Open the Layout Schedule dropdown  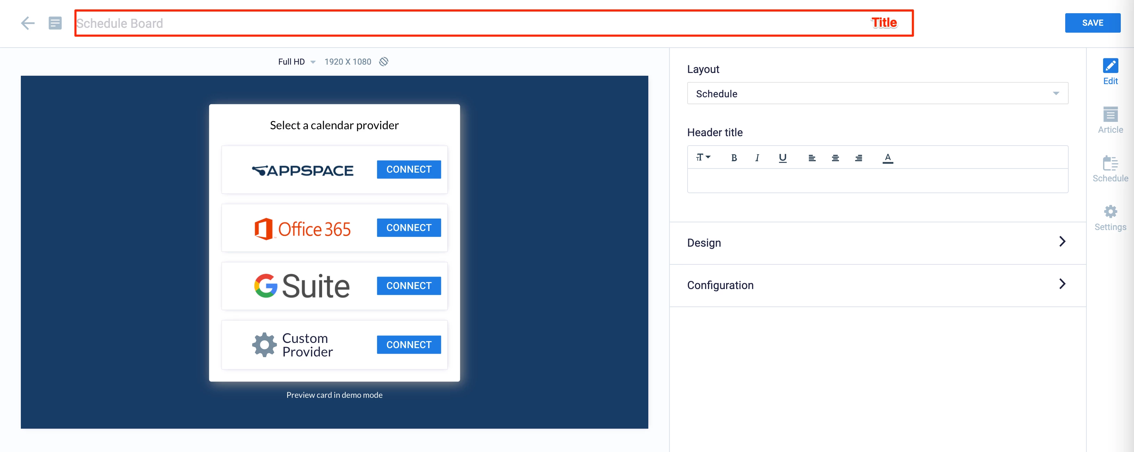(x=877, y=93)
